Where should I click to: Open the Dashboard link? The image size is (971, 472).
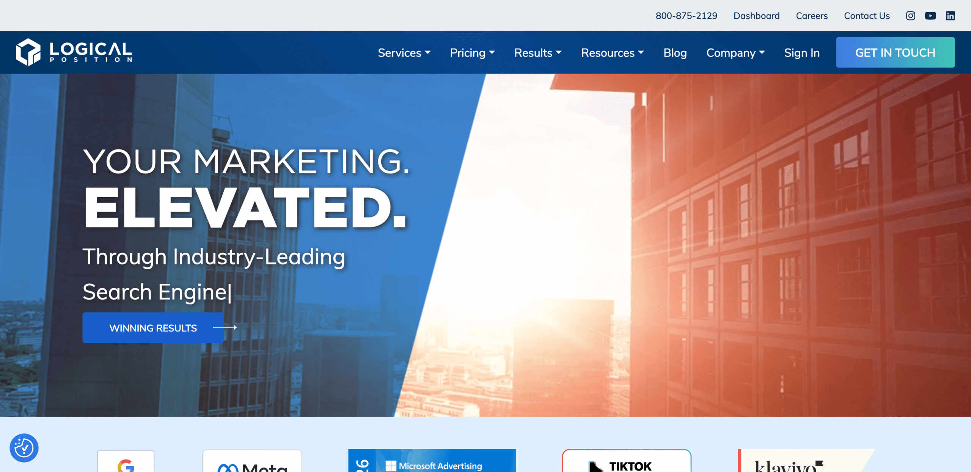(756, 16)
